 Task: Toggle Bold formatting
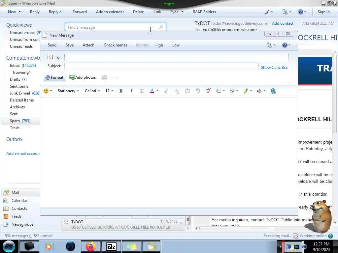coord(121,91)
